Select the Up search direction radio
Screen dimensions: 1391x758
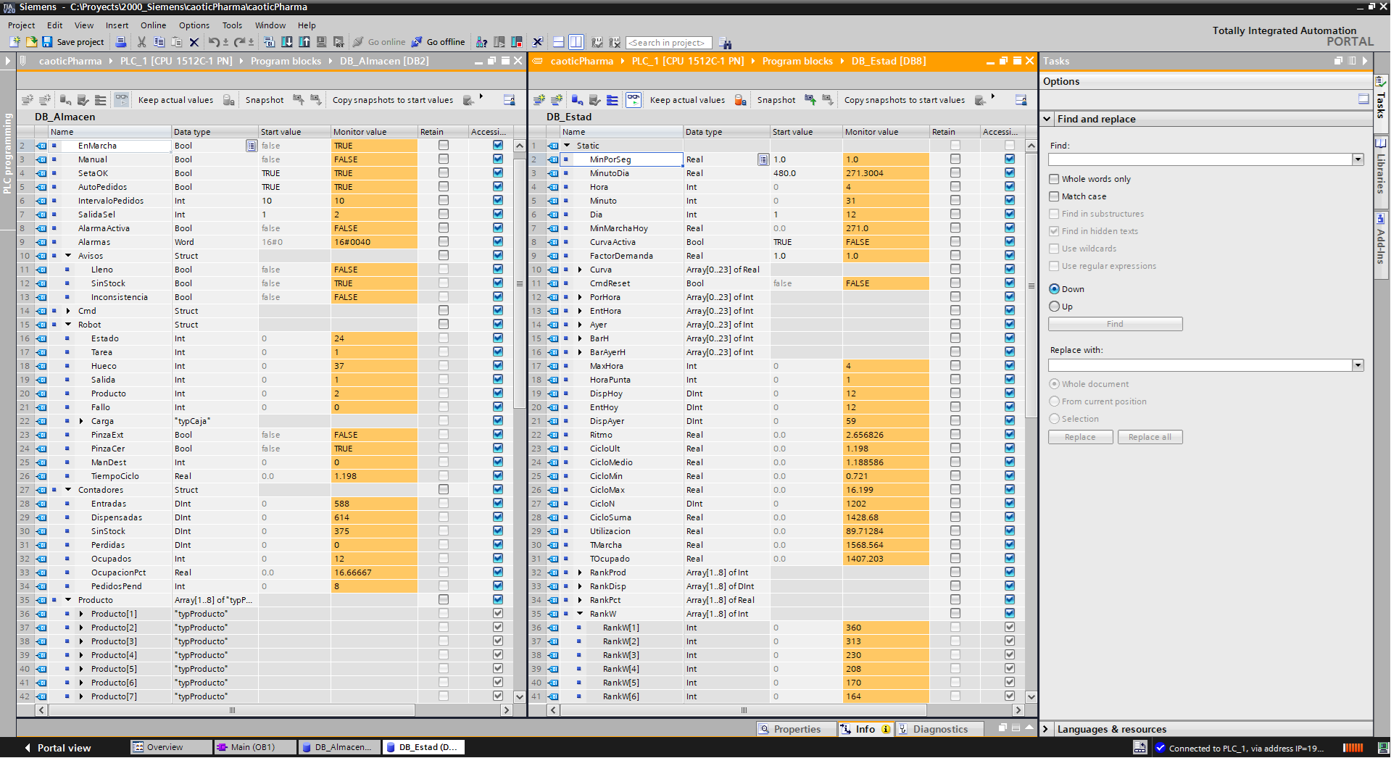[x=1054, y=307]
